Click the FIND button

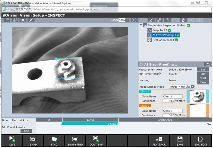(x=54, y=141)
